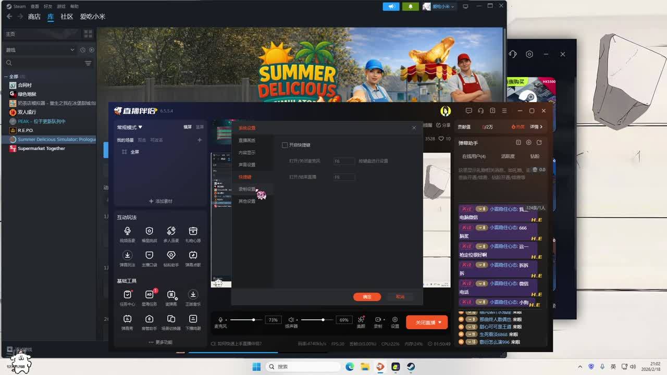Open the 读弹幕 danmaku reader tool
Viewport: 667px width, 375px height.
coord(171,297)
